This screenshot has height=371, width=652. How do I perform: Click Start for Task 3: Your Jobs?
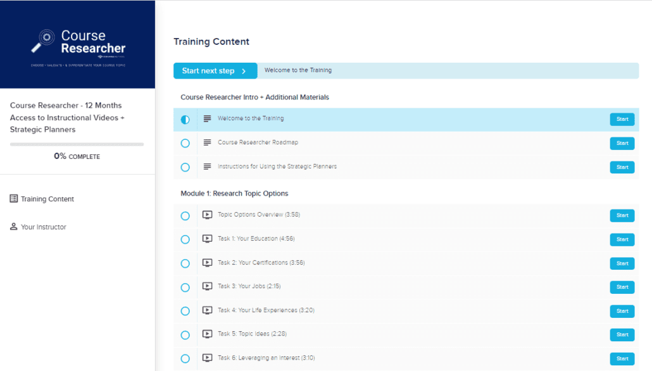pyautogui.click(x=622, y=287)
